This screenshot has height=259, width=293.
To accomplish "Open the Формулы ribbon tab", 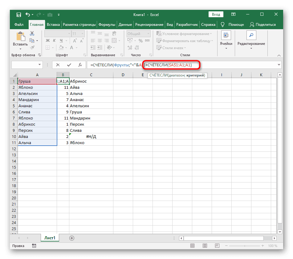I will click(107, 25).
